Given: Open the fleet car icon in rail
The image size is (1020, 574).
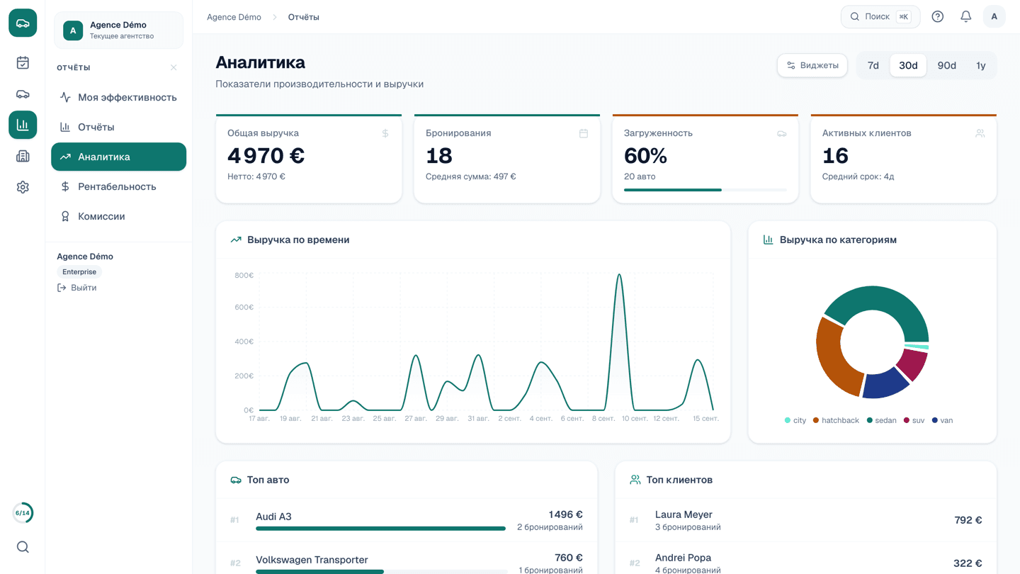Looking at the screenshot, I should (x=23, y=94).
